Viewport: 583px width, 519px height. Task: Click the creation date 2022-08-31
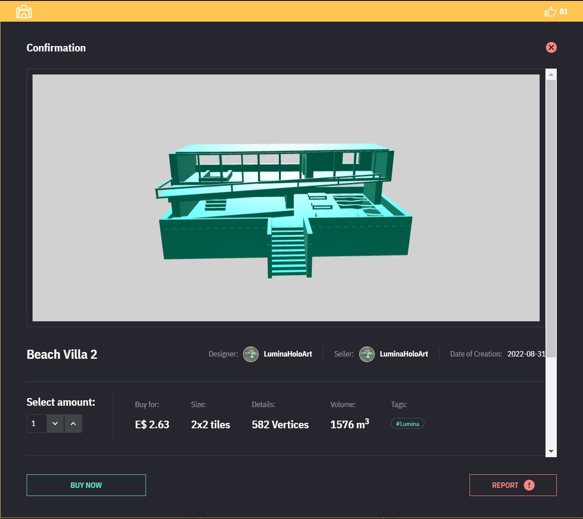pyautogui.click(x=526, y=354)
